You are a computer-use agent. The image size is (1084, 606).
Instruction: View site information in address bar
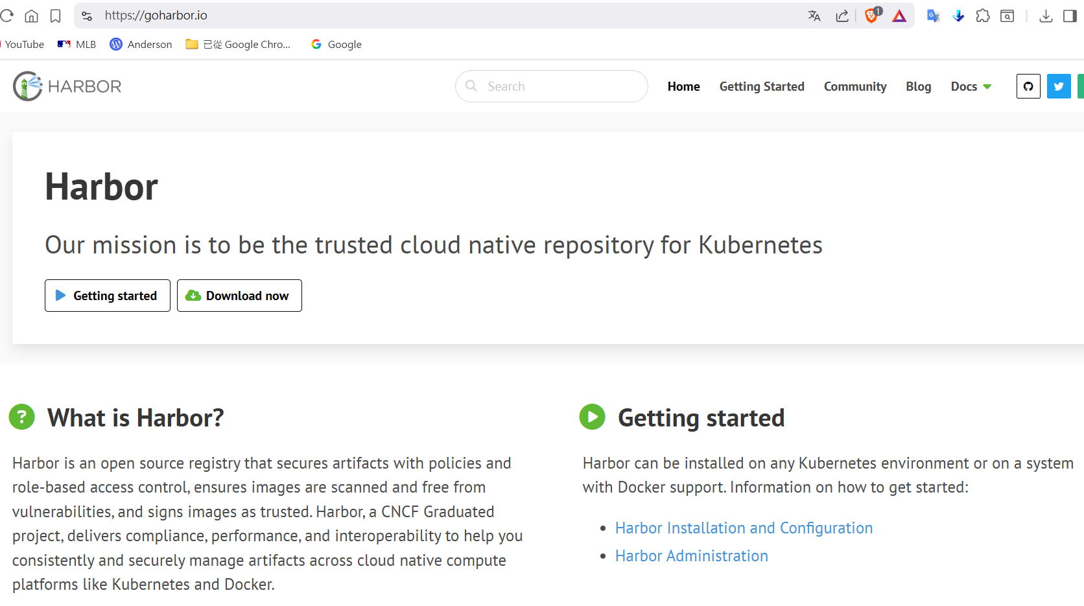coord(88,16)
